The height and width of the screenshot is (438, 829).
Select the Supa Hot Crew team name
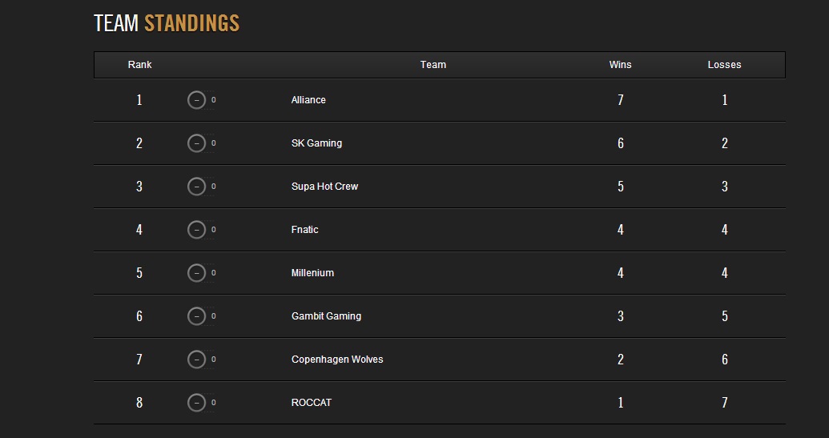click(324, 187)
